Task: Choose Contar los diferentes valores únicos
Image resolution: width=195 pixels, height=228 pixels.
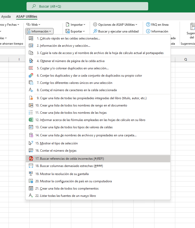Action: (98, 83)
